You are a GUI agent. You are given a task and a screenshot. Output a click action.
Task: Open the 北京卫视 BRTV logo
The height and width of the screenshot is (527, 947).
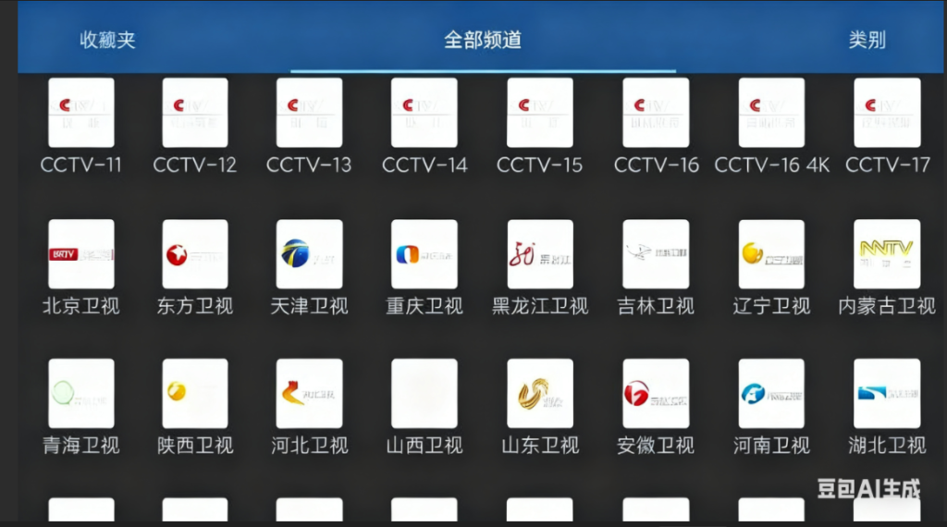pos(81,254)
